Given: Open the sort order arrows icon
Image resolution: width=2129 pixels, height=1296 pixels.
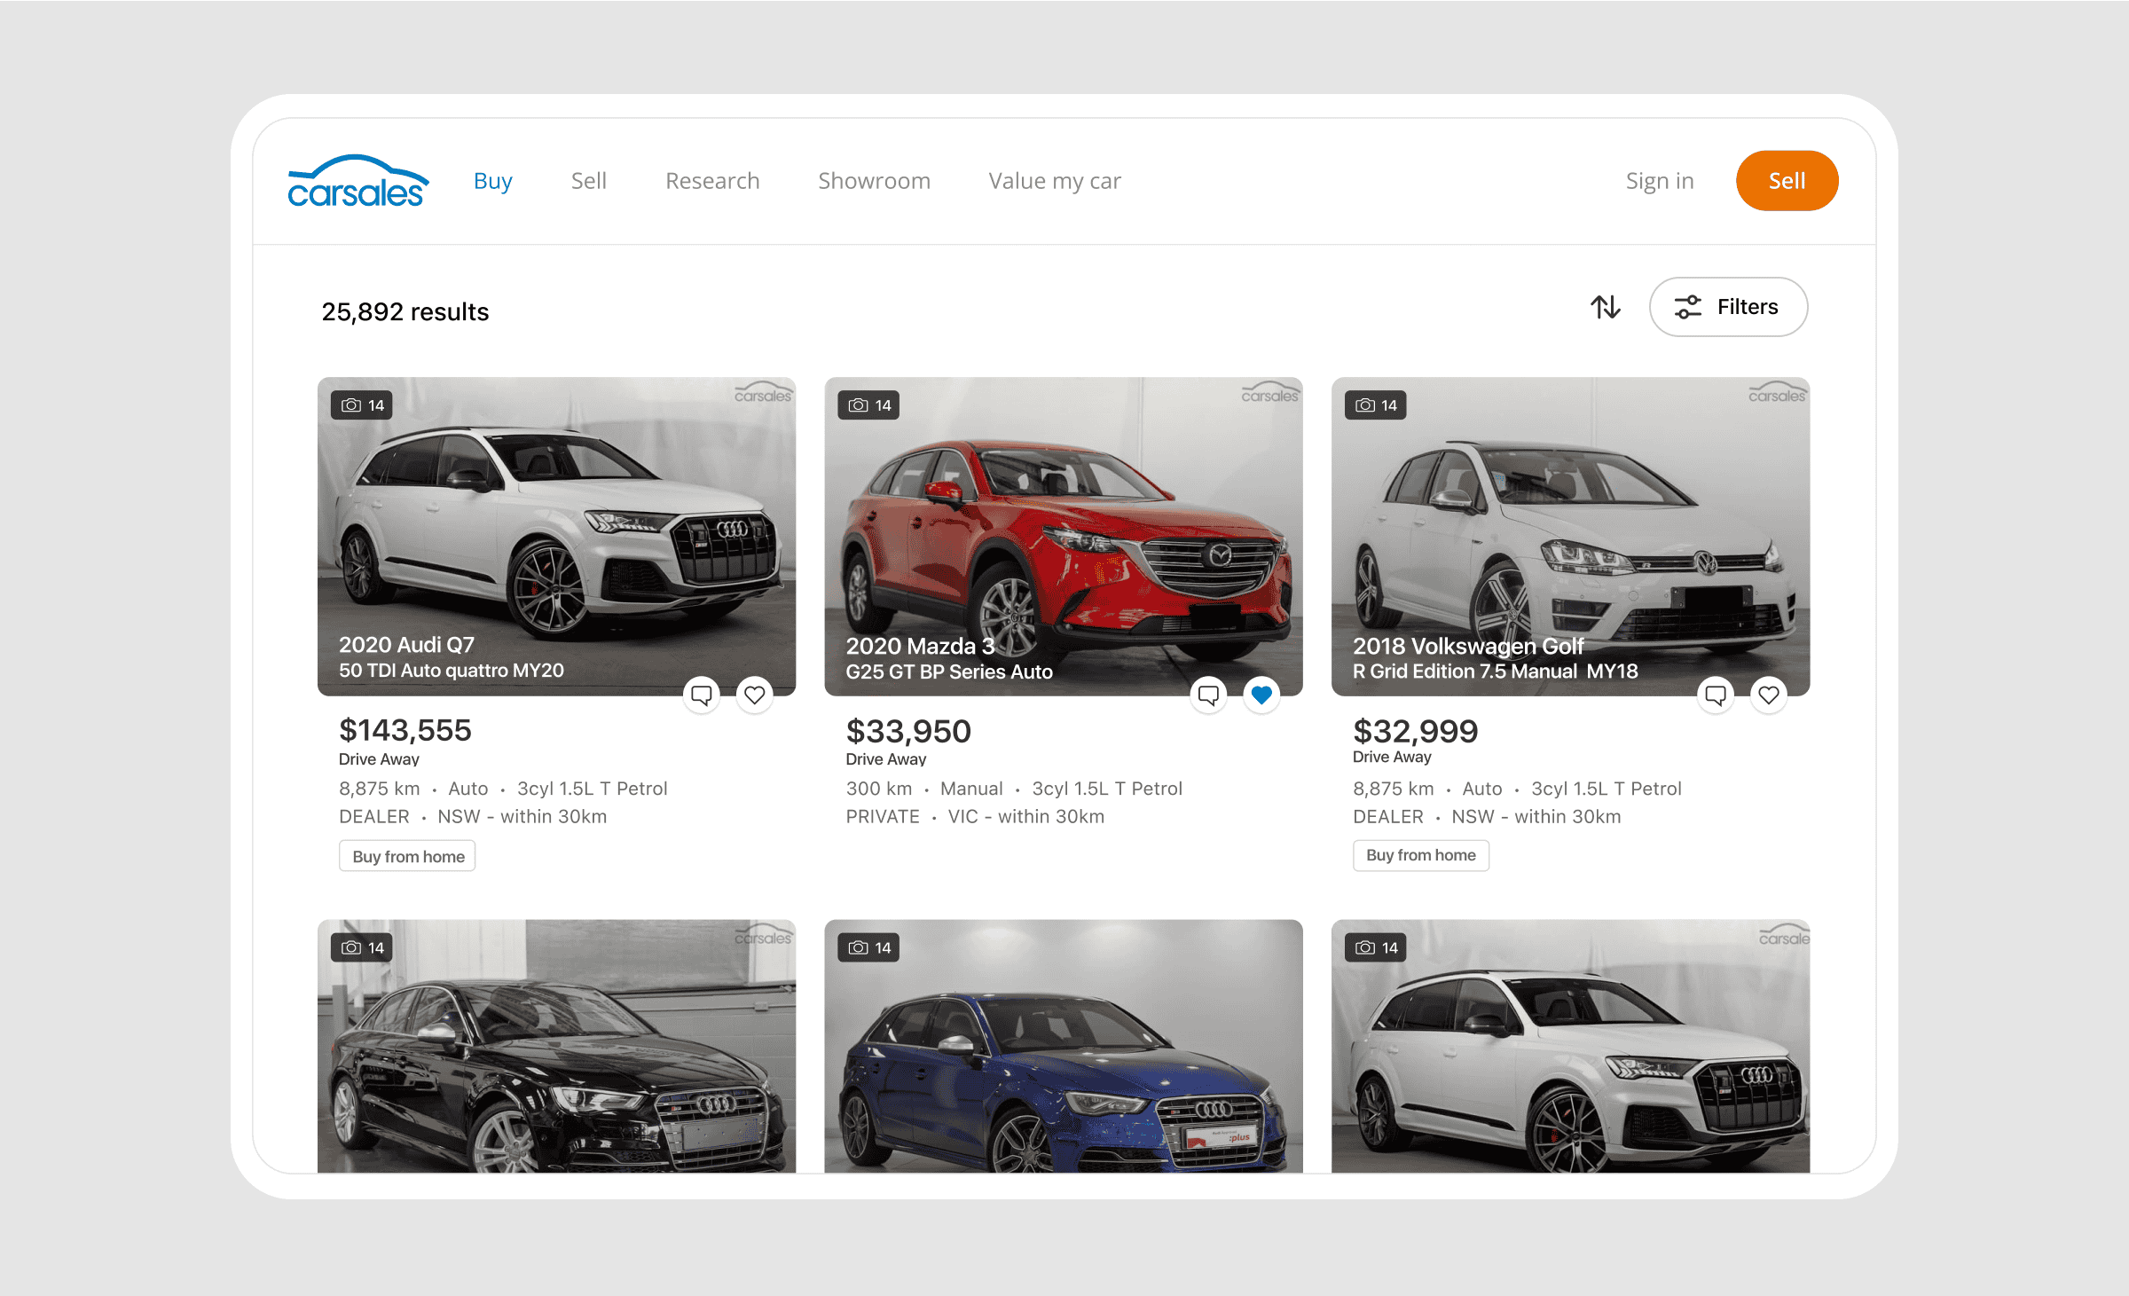Looking at the screenshot, I should [x=1605, y=307].
